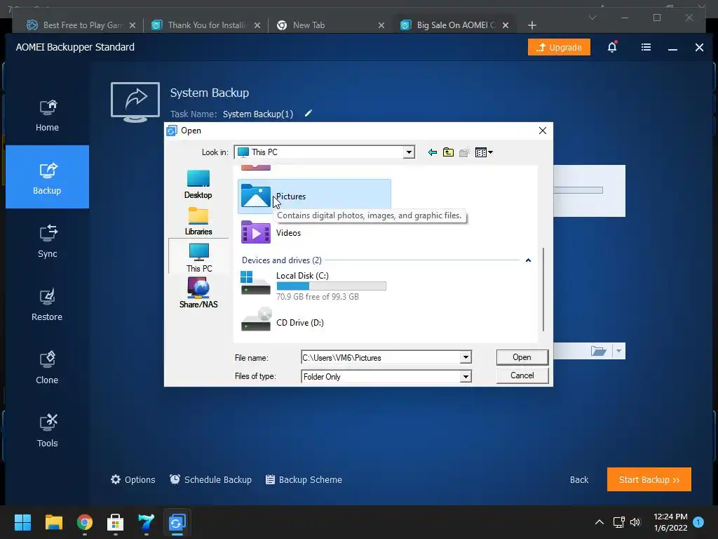718x539 pixels.
Task: Select Desktop in dialog places bar
Action: pos(198,185)
